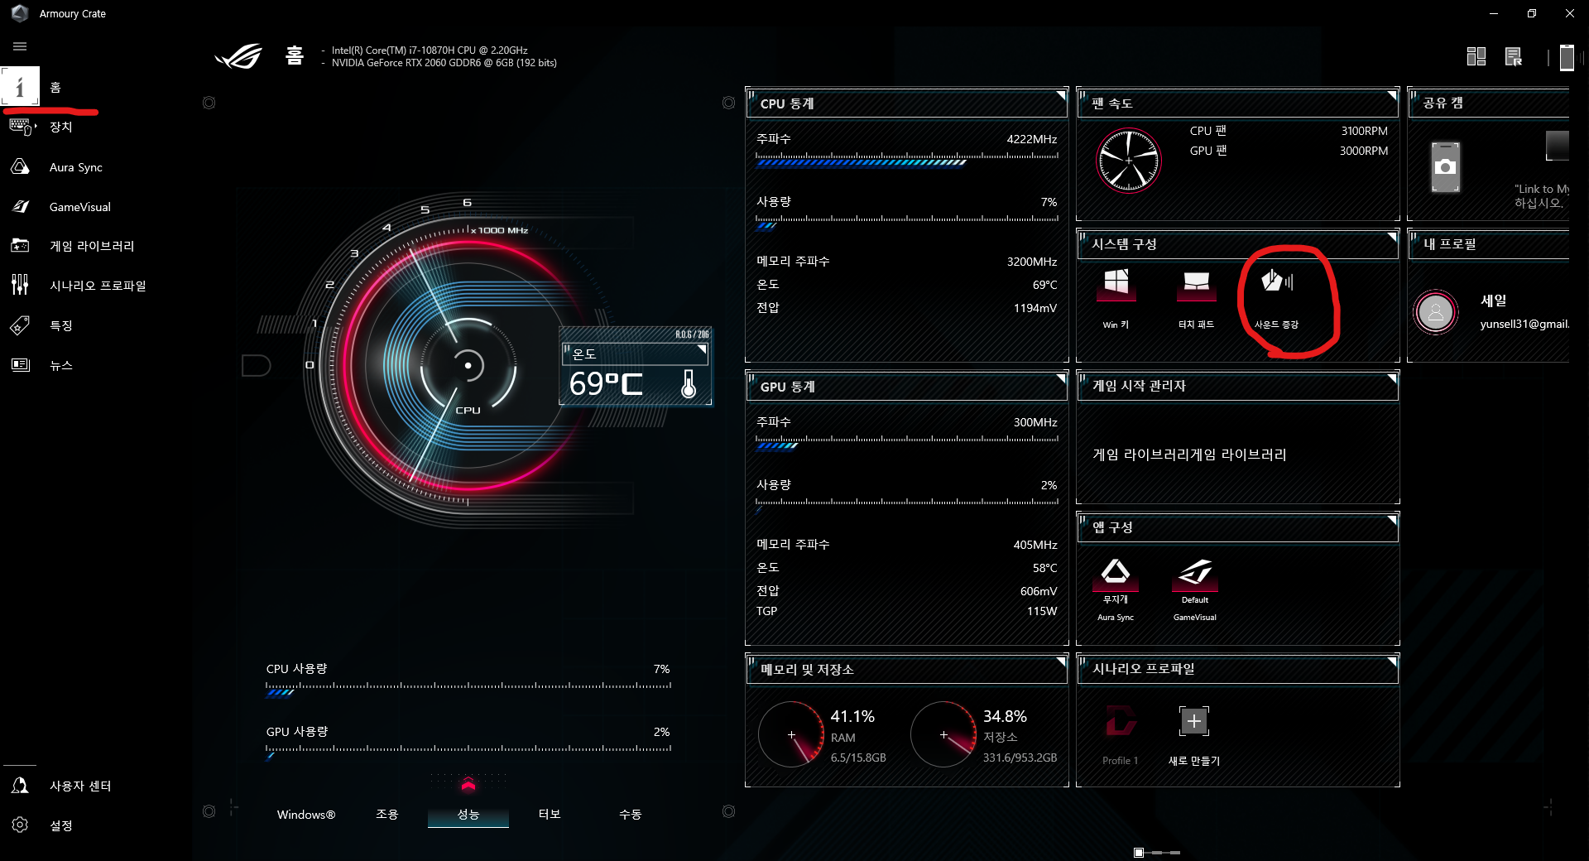1589x861 pixels.
Task: Click the CPU 전압 1194mV value
Action: (1035, 308)
